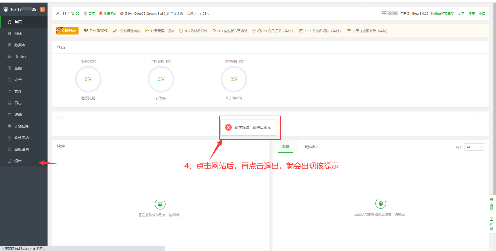The image size is (496, 251).
Task: Click the 计划任务 calendar icon in sidebar
Action: [10, 126]
